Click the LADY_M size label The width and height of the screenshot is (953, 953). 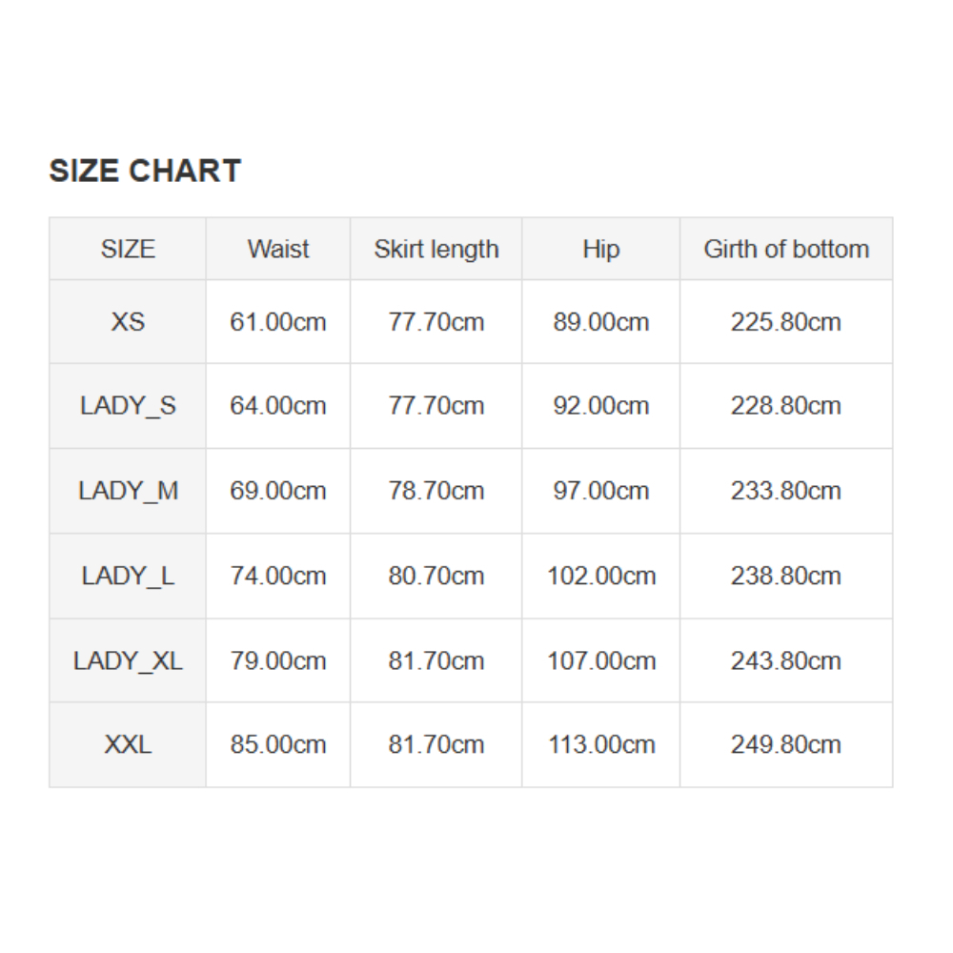(x=128, y=491)
